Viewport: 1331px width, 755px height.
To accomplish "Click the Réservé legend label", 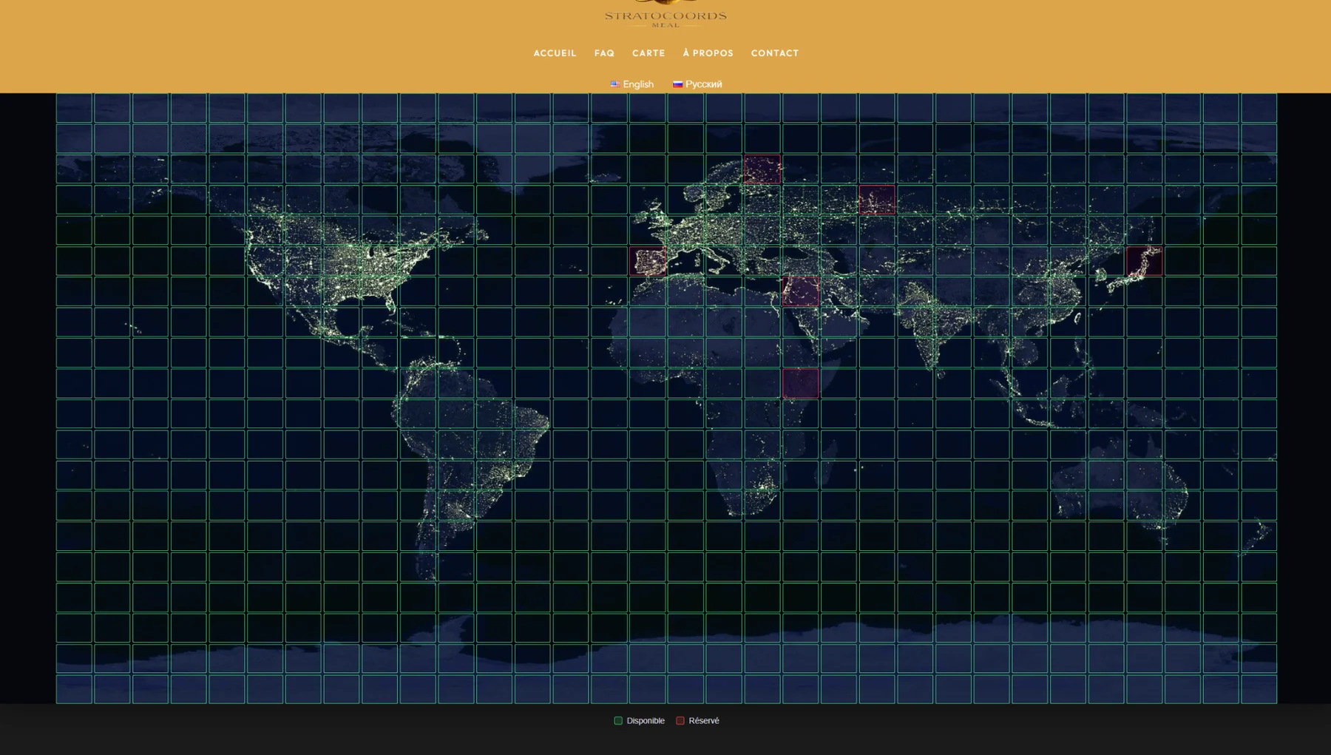I will (704, 720).
